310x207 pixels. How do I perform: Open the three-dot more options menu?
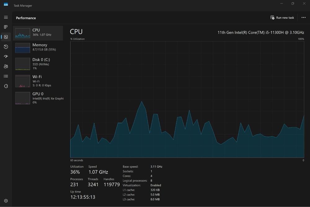pyautogui.click(x=303, y=18)
